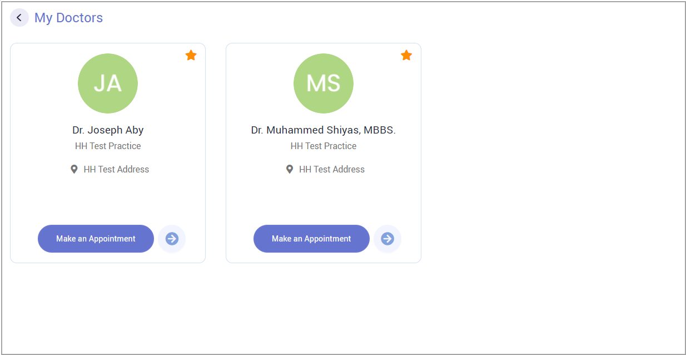Click the location pin on Dr. Joseph Aby's card
686x355 pixels.
point(74,169)
